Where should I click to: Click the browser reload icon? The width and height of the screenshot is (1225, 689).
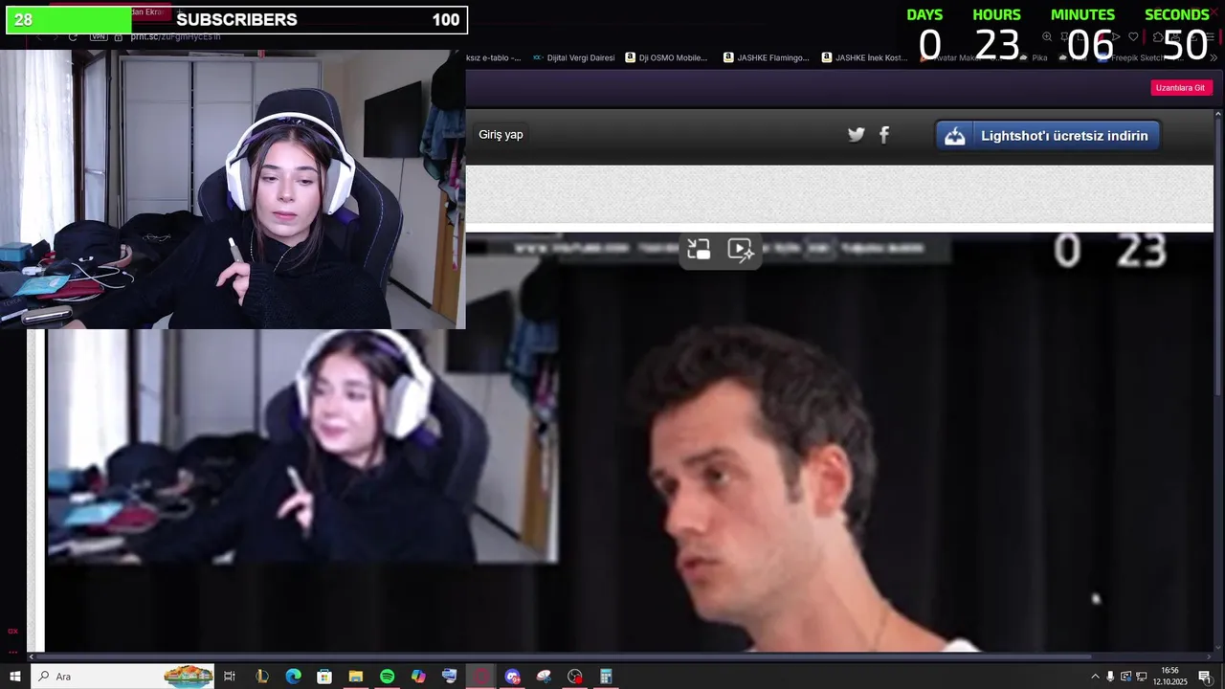pyautogui.click(x=73, y=36)
